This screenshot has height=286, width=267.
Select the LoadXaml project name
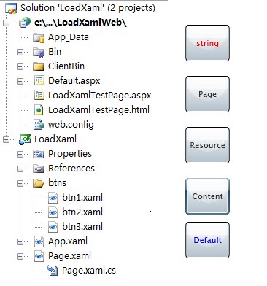pyautogui.click(x=55, y=139)
